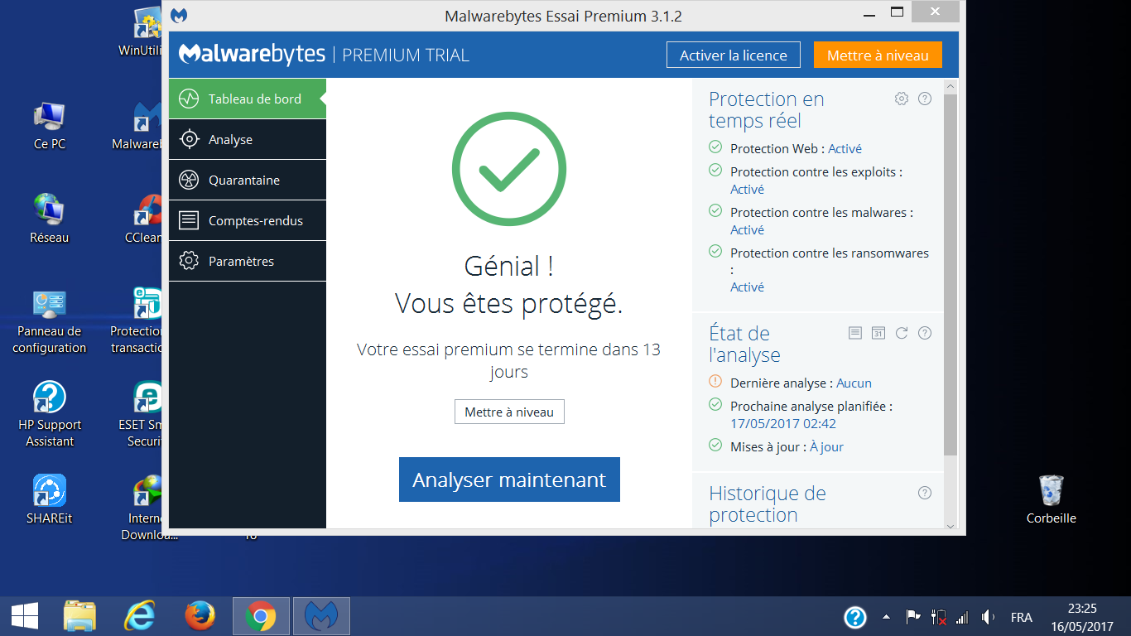
Task: Click the Web protection green status check icon
Action: [x=715, y=147]
